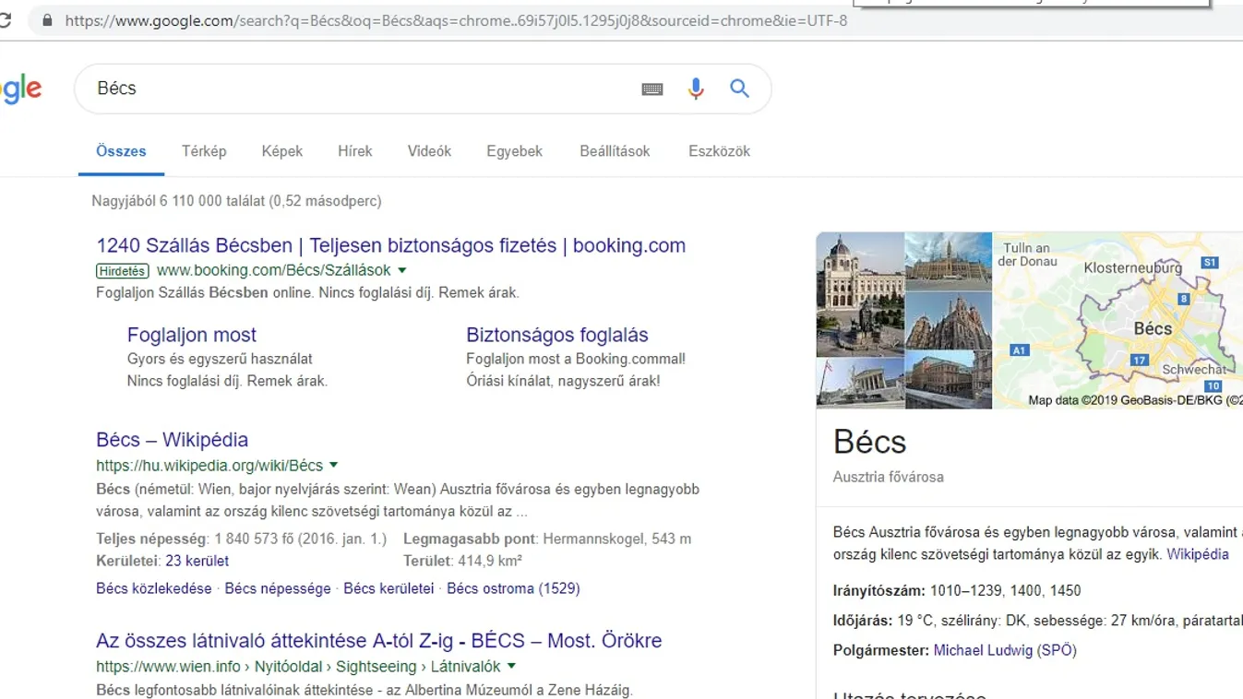Open Bécs népessége link
Screen dimensions: 1243x699
278,588
